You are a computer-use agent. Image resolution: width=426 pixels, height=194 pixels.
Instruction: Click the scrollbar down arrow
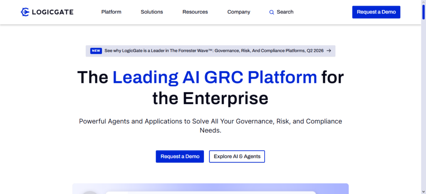tap(423, 192)
